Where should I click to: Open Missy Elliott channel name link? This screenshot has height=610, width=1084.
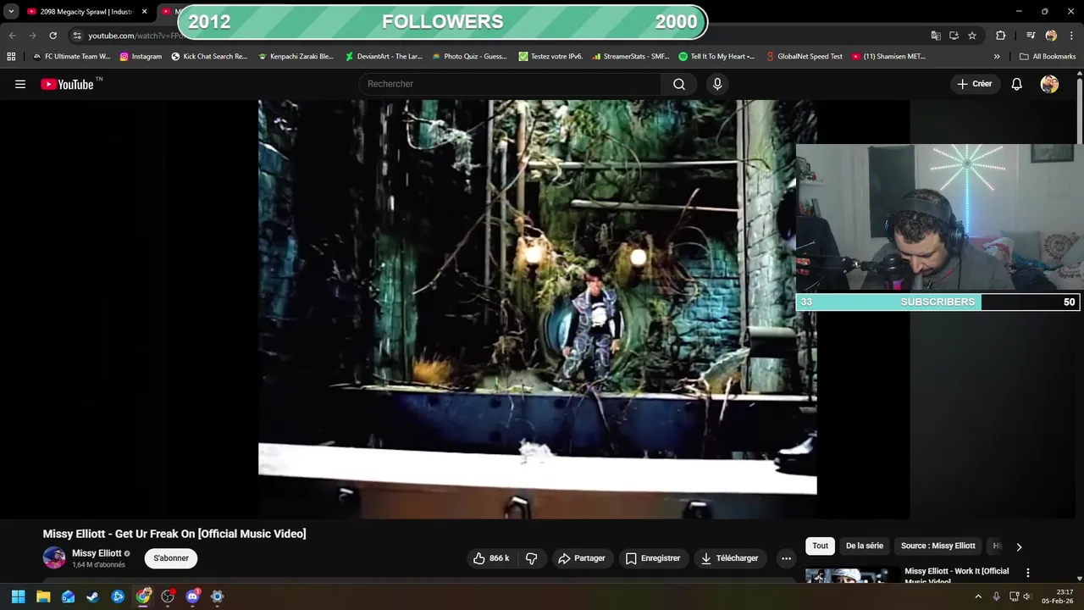(97, 553)
